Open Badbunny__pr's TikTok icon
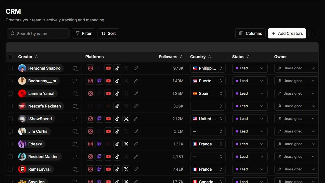Screen dimensions: 325x183 (x=117, y=81)
